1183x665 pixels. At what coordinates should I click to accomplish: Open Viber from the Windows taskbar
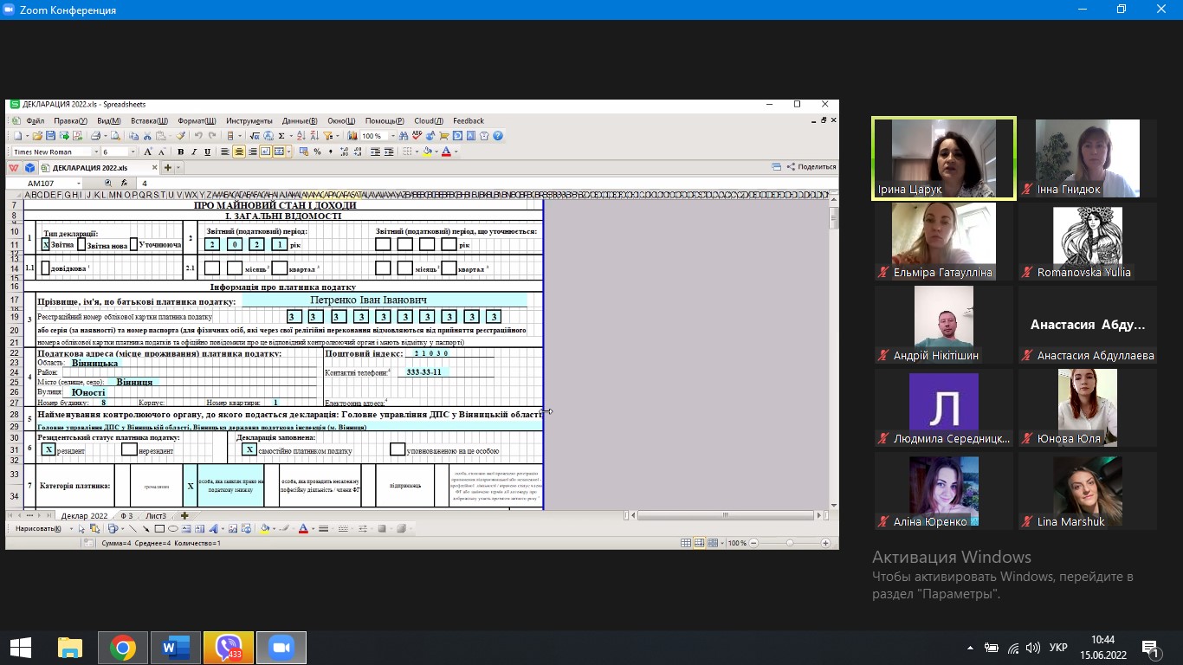229,648
